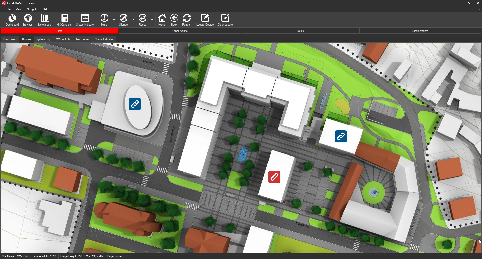The height and width of the screenshot is (259, 482).
Task: Select the Faults status bar
Action: coord(300,31)
